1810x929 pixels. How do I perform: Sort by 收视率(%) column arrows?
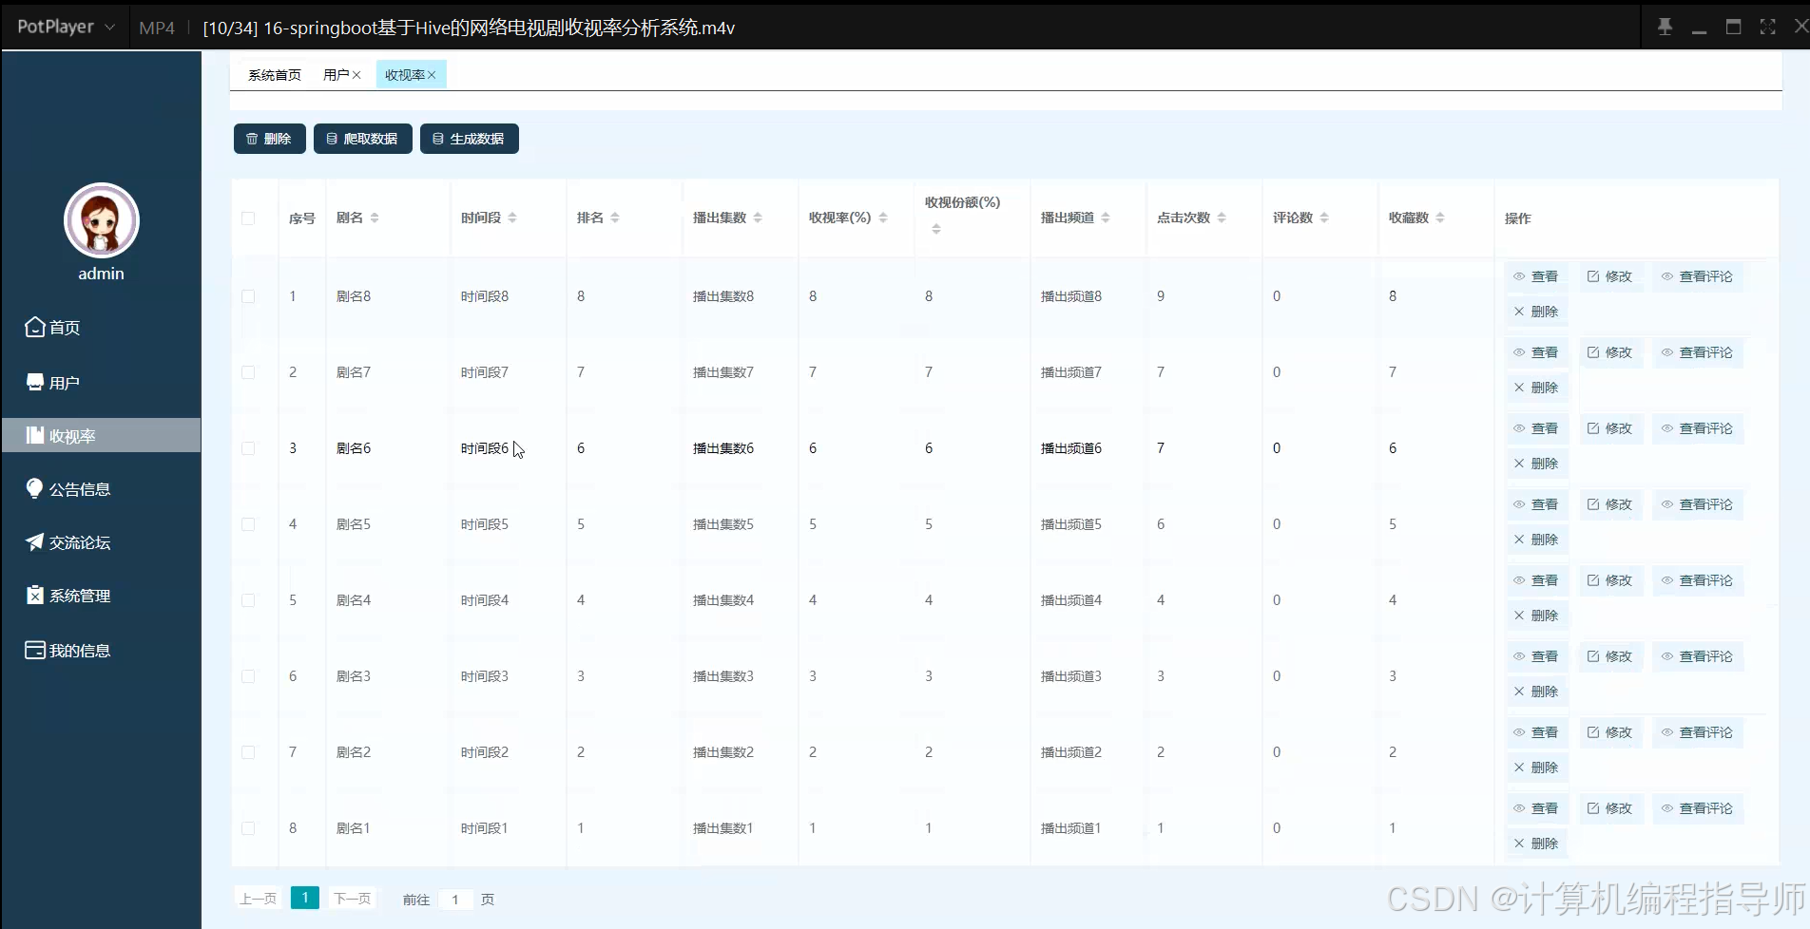tap(883, 218)
